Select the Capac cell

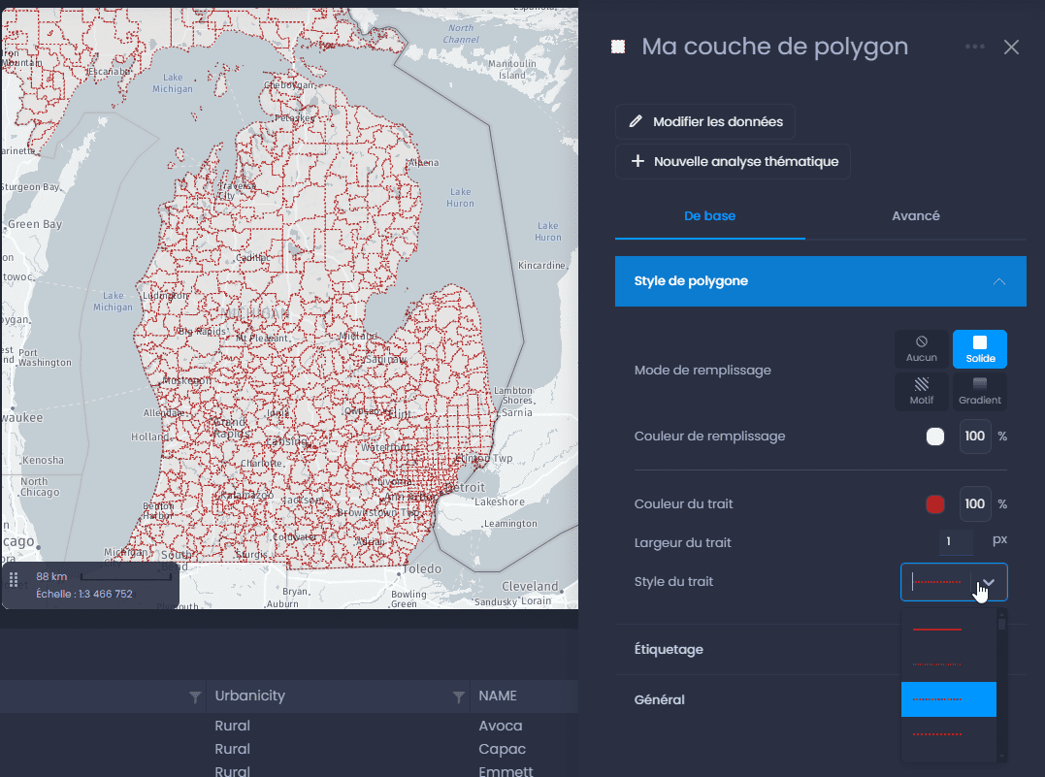pos(503,749)
